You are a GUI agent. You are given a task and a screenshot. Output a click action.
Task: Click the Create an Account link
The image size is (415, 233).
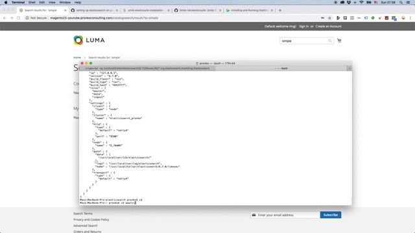pos(329,27)
